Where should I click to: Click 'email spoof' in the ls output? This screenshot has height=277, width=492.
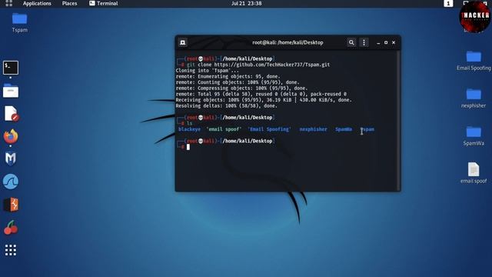(x=224, y=129)
